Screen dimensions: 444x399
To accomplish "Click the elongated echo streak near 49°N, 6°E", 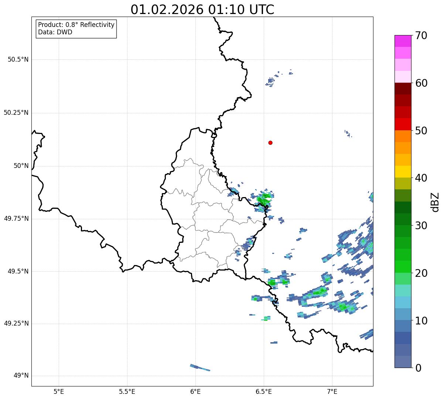I will 200,368.
